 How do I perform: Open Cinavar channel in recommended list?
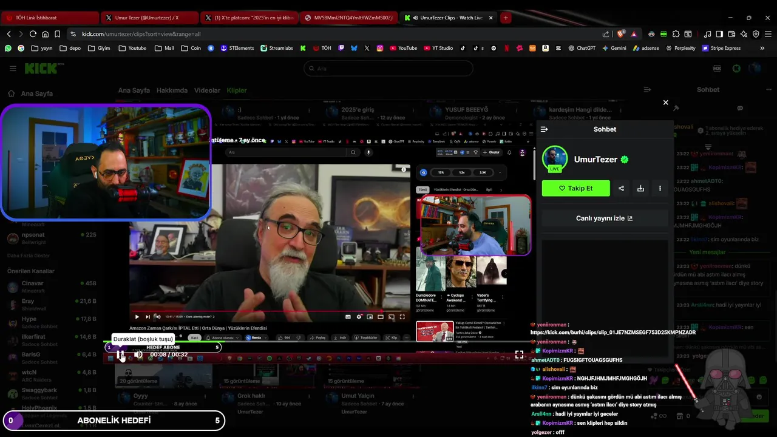[51, 286]
